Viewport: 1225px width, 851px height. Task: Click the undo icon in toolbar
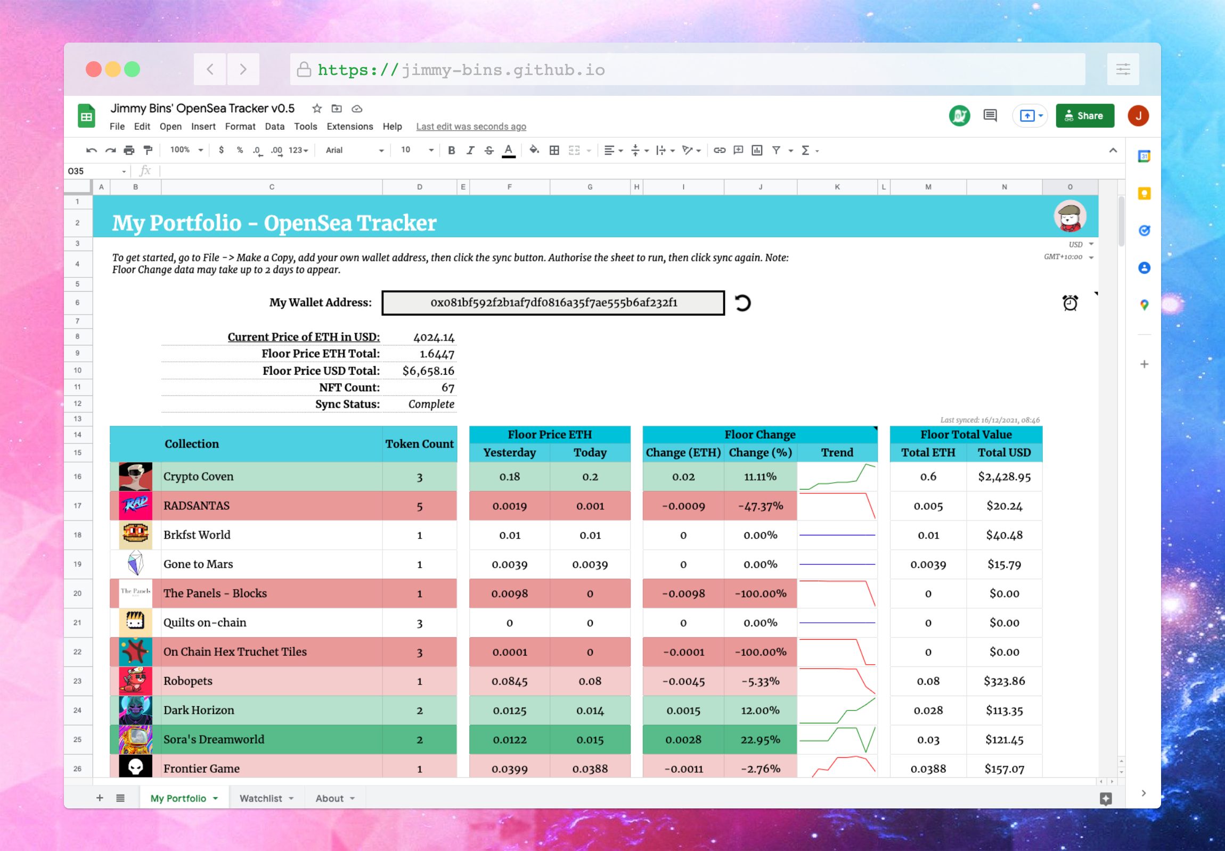click(91, 151)
